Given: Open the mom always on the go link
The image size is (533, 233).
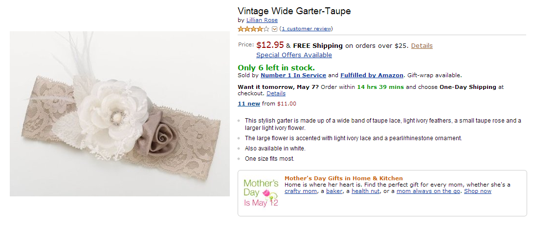Looking at the screenshot, I should tap(428, 191).
